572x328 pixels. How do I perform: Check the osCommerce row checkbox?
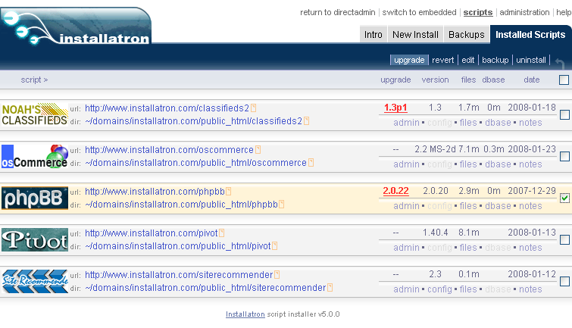pyautogui.click(x=564, y=157)
